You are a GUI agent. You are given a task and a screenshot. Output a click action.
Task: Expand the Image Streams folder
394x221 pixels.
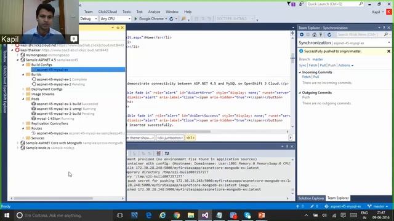tap(23, 94)
